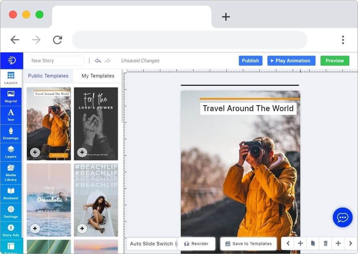358x254 pixels.
Task: Add the Oceanholic template
Action: [x=35, y=228]
